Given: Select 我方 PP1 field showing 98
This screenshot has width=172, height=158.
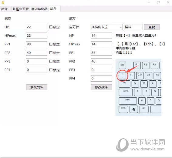Looking at the screenshot, I should (x=36, y=44).
